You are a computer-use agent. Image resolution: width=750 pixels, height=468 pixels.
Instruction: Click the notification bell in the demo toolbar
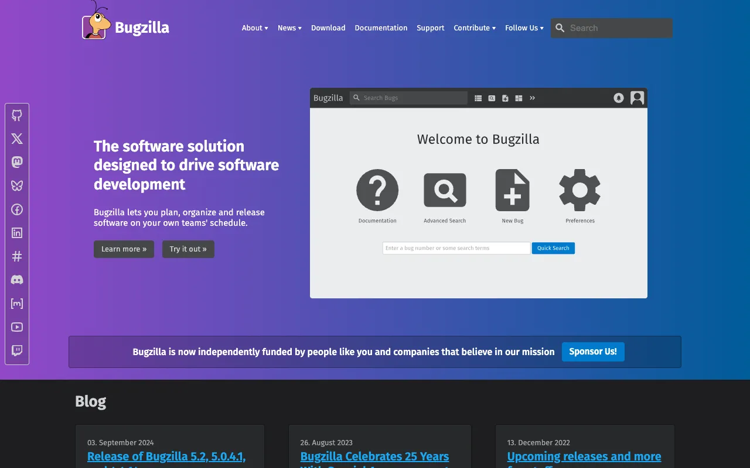pos(619,98)
